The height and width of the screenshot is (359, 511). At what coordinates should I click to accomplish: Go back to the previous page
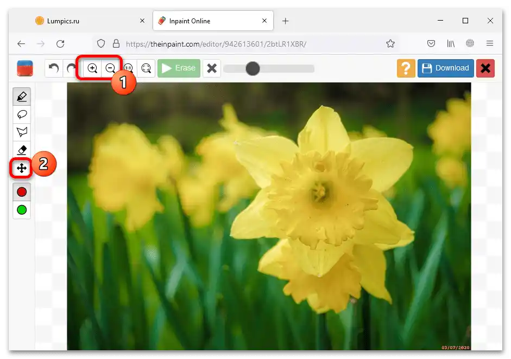21,43
